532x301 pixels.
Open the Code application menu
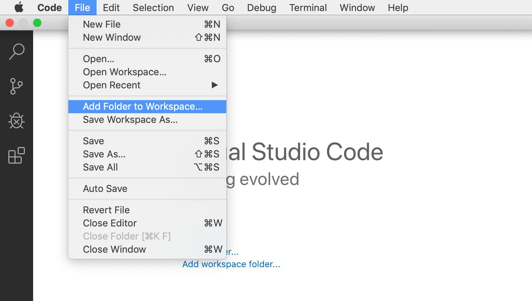(x=50, y=8)
